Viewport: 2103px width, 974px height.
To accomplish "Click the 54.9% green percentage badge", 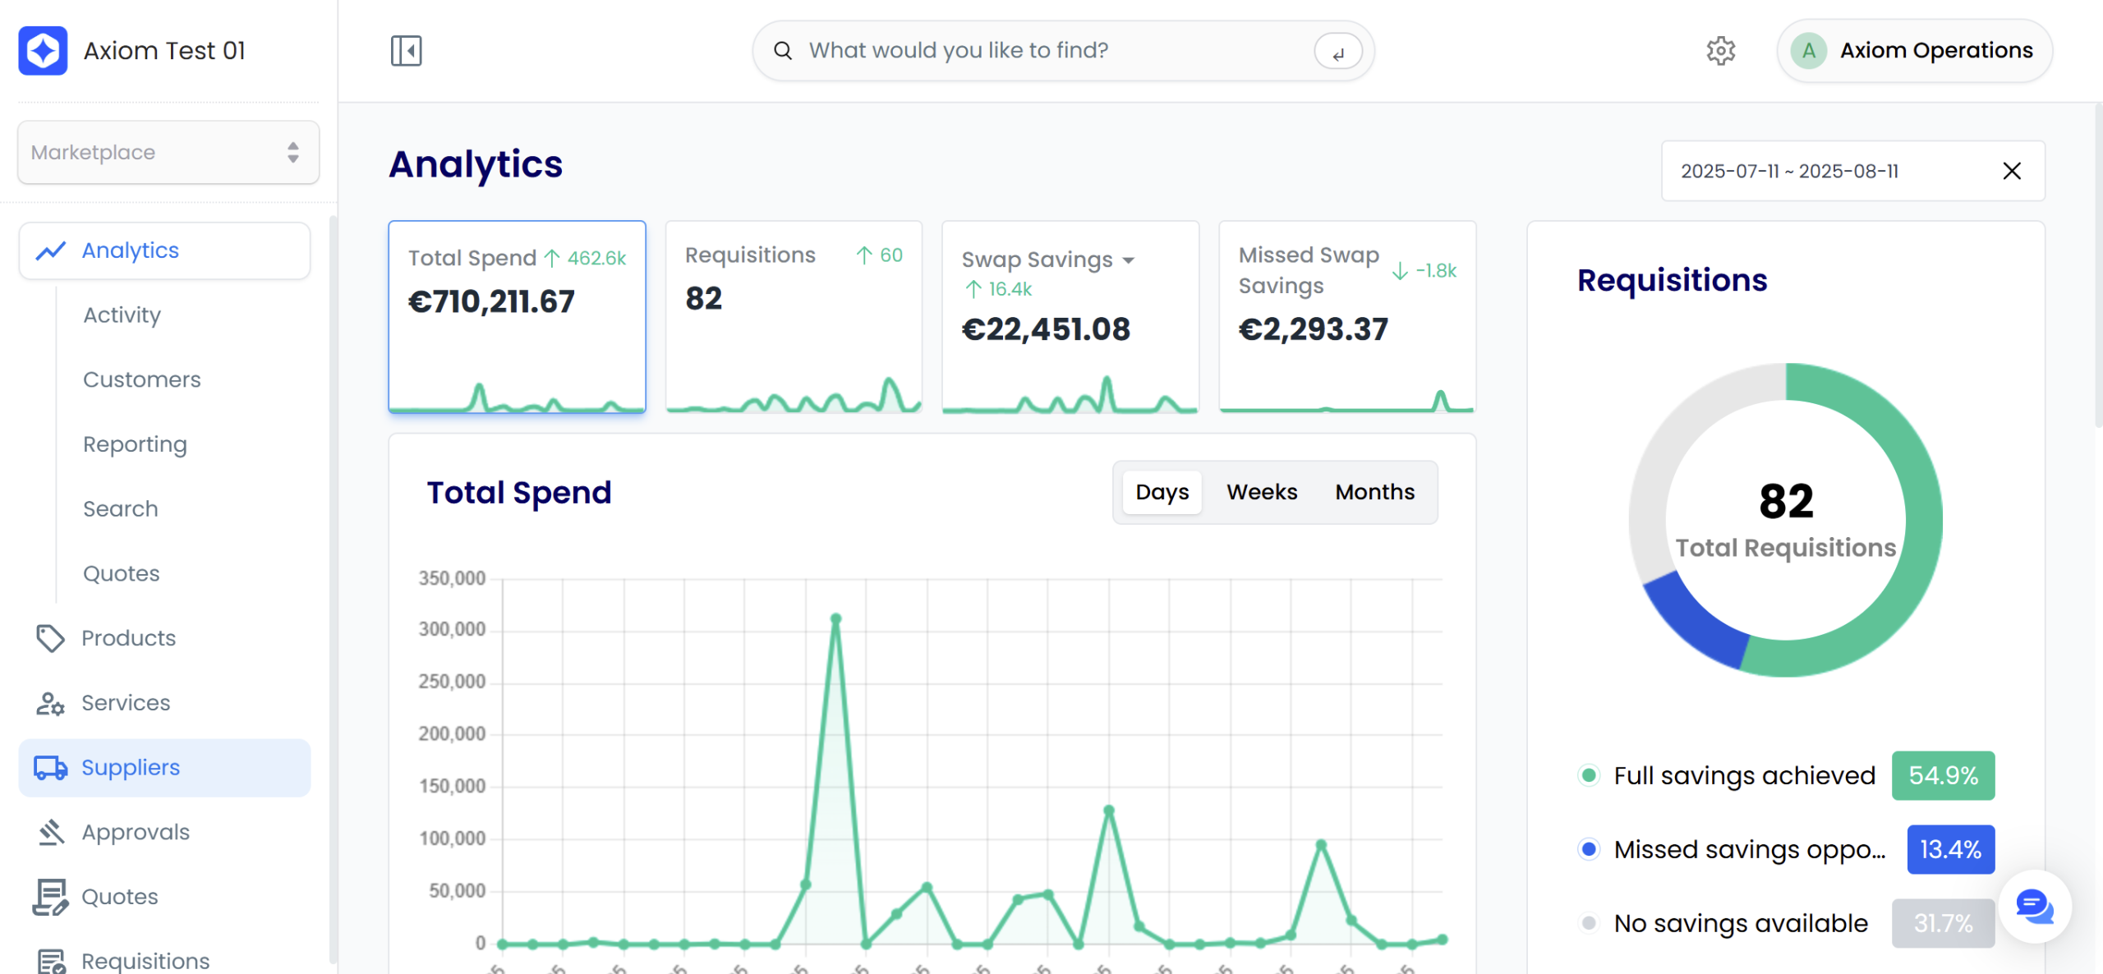I will coord(1943,775).
